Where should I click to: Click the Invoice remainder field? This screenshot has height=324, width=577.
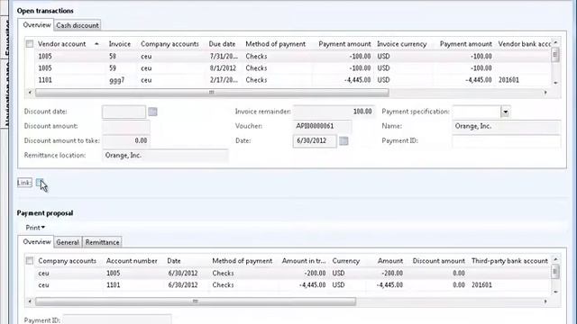[334, 112]
